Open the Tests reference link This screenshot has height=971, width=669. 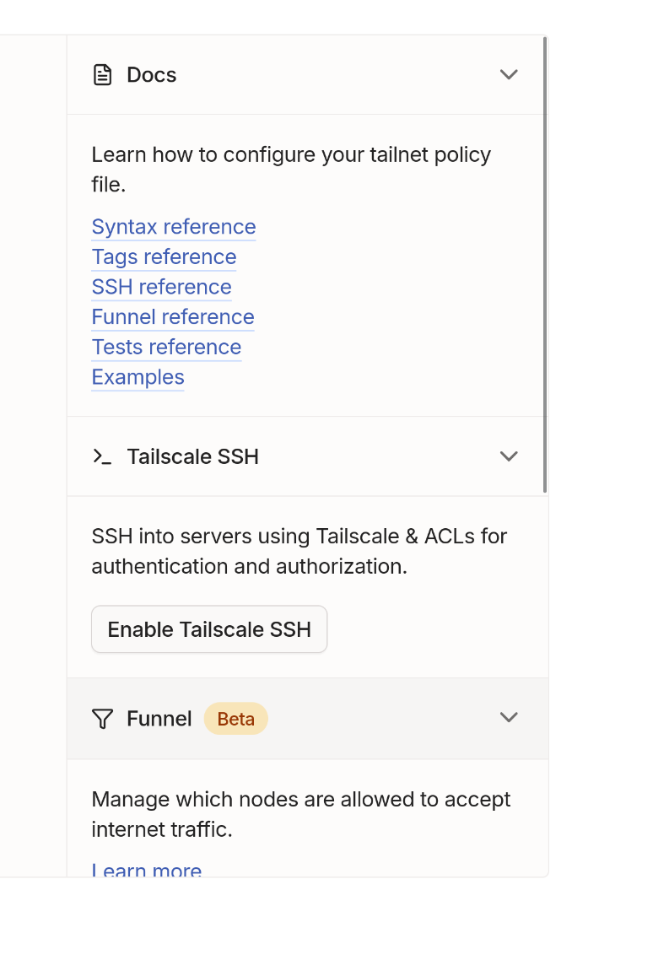[x=166, y=348]
